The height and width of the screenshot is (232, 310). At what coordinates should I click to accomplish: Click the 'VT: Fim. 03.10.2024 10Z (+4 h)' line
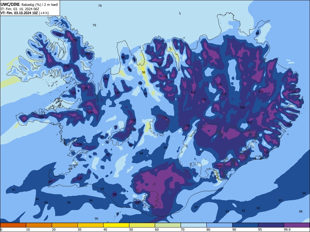[x=25, y=13]
